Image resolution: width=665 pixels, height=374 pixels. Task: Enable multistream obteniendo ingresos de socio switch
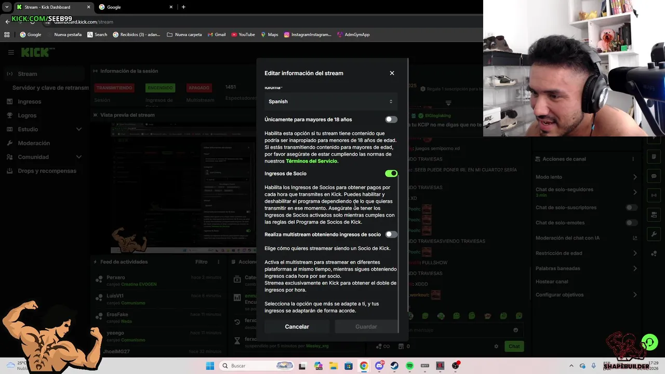[x=391, y=234]
